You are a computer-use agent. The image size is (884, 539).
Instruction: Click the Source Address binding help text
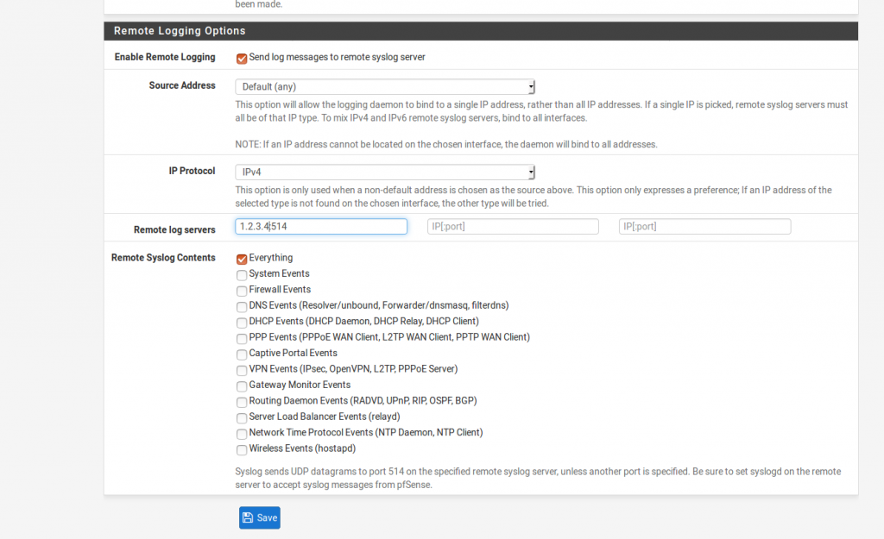(541, 111)
